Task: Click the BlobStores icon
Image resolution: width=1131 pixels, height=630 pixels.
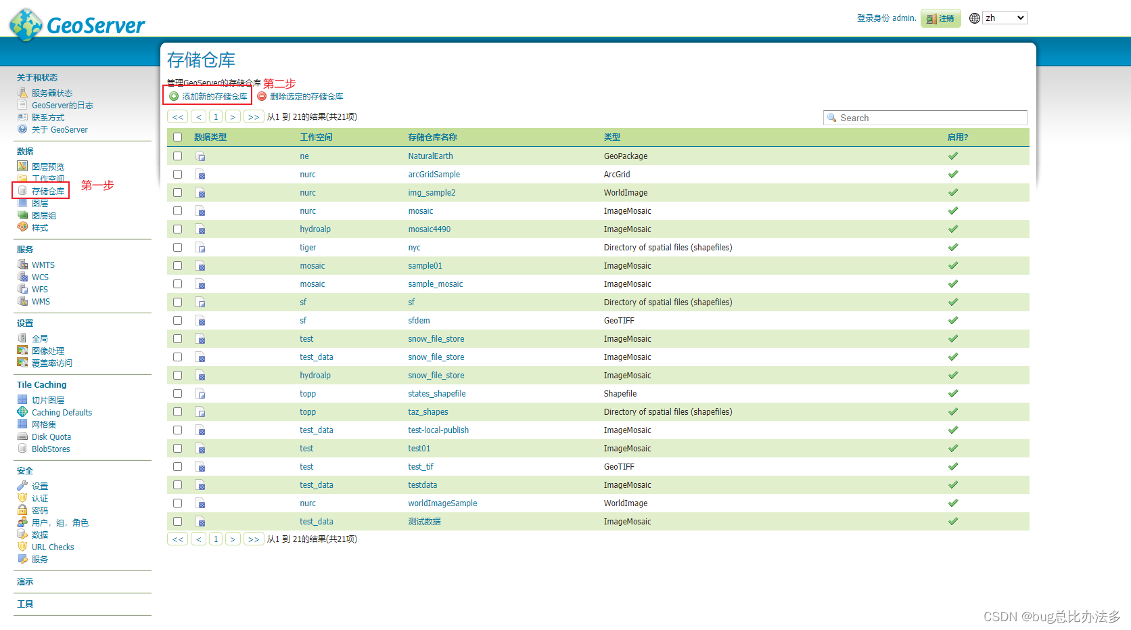Action: pos(22,449)
